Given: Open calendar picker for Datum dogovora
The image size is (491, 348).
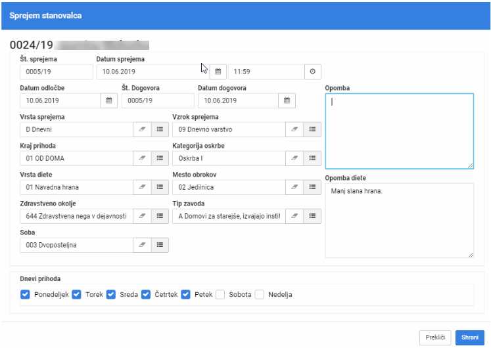Looking at the screenshot, I should [x=287, y=100].
